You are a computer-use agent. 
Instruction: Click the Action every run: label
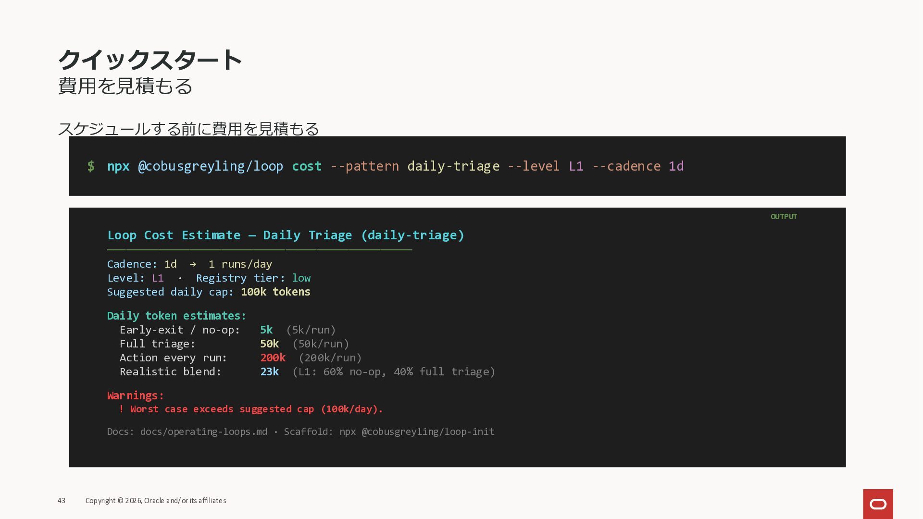tap(174, 358)
